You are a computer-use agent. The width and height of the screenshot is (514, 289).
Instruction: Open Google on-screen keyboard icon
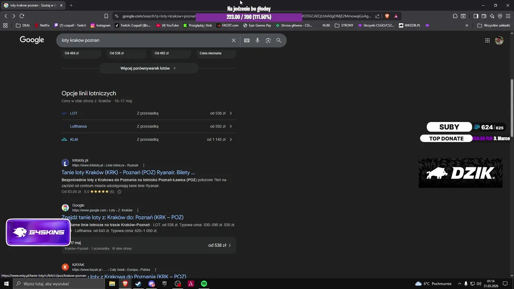point(247,40)
